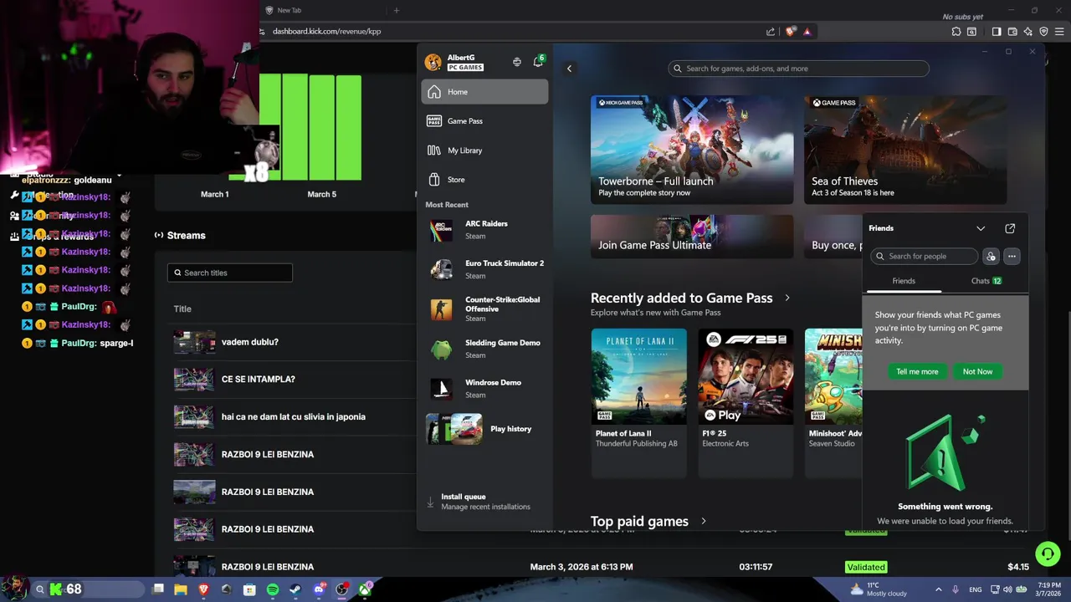Select Home in Xbox sidebar
This screenshot has width=1071, height=602.
(x=484, y=92)
